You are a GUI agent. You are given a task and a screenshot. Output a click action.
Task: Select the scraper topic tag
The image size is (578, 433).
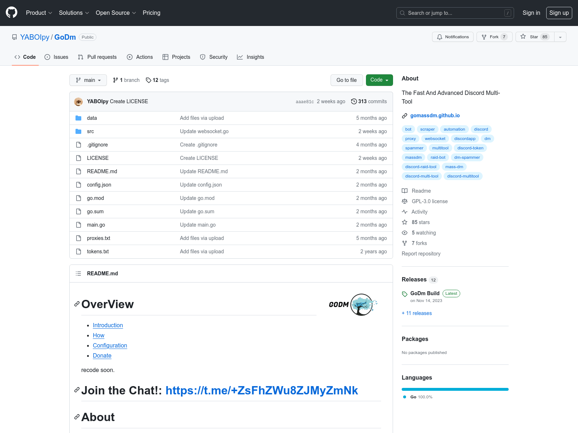pyautogui.click(x=427, y=129)
